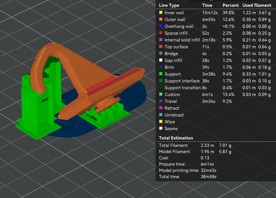Click the navy Brim color swatch
The width and height of the screenshot is (276, 198).
coord(161,67)
